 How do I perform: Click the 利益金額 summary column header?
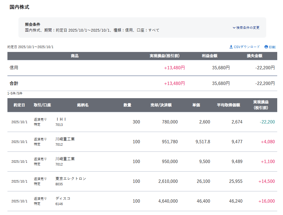tap(209, 56)
